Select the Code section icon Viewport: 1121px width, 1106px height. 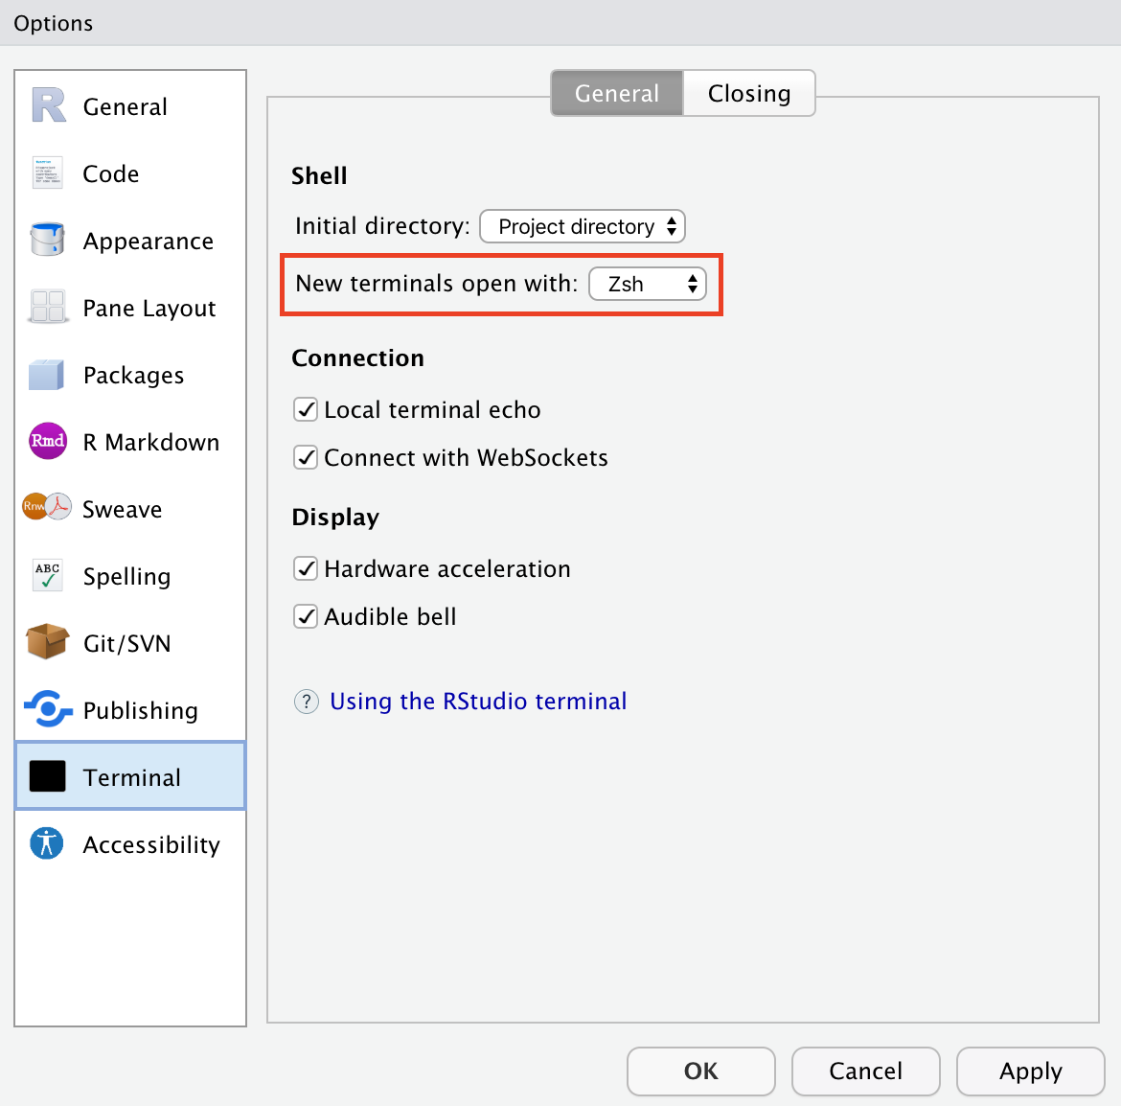coord(47,173)
